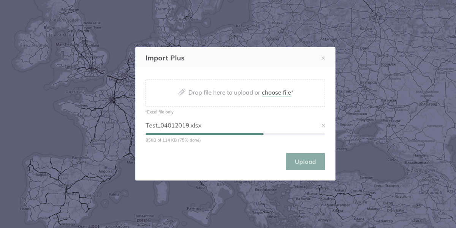Select the Test_04012019.xlsx file name

point(173,125)
